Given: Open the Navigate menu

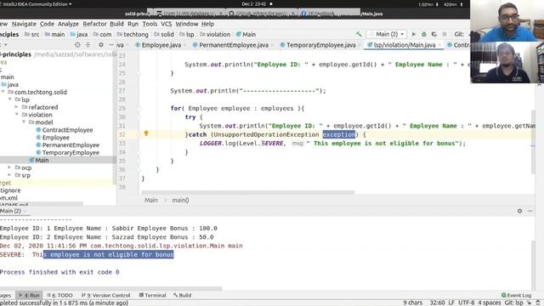Looking at the screenshot, I should click(24, 24).
